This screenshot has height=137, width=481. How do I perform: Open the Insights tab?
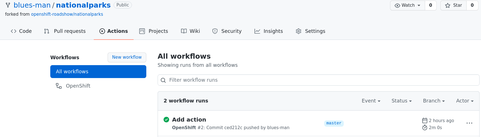pyautogui.click(x=269, y=31)
